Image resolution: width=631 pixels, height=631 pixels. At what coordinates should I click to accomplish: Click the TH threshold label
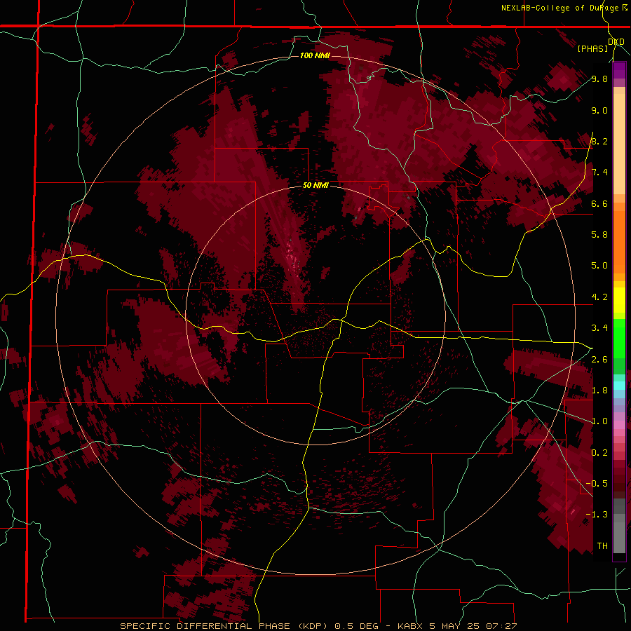pos(602,546)
